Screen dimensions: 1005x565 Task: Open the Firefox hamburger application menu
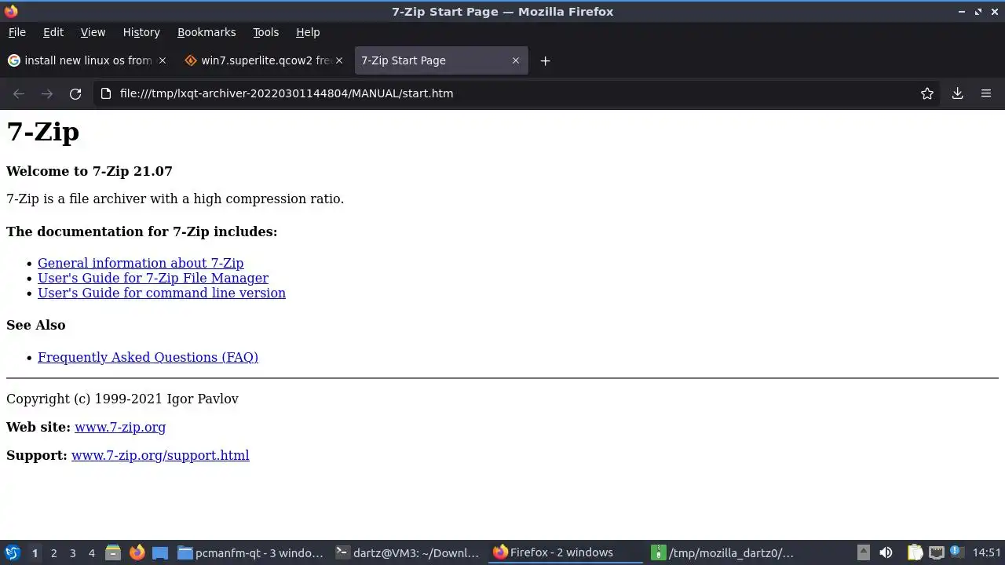pyautogui.click(x=986, y=93)
